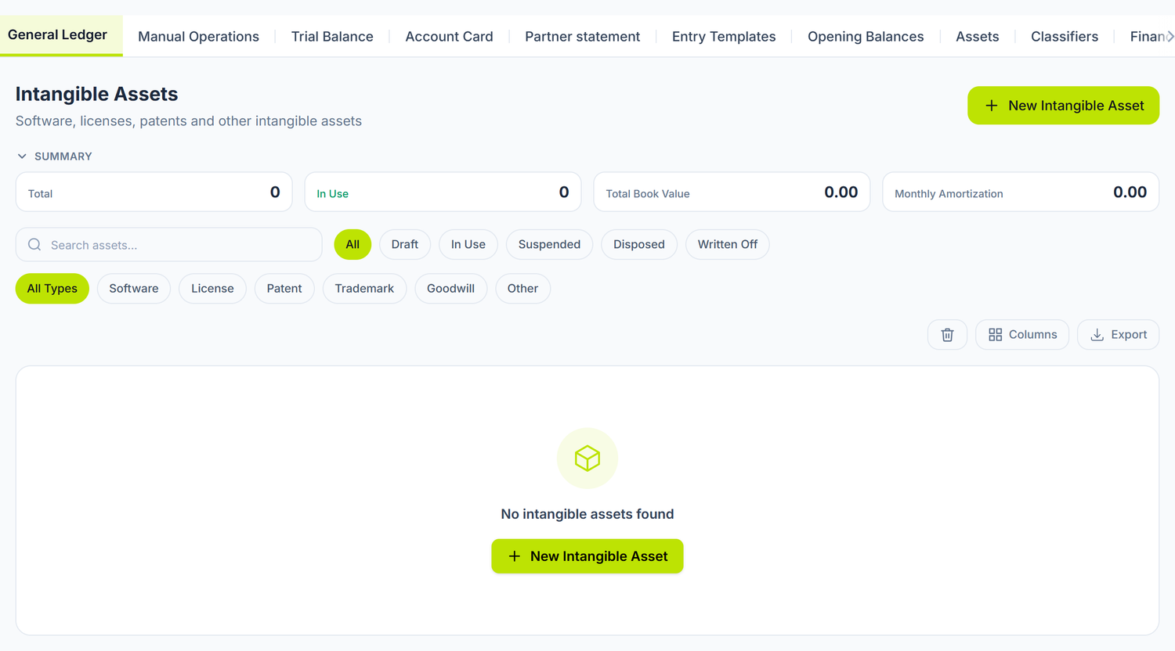Image resolution: width=1175 pixels, height=651 pixels.
Task: Filter by Software type
Action: point(134,289)
